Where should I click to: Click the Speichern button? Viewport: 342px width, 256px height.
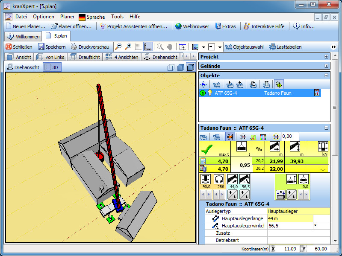coord(51,47)
